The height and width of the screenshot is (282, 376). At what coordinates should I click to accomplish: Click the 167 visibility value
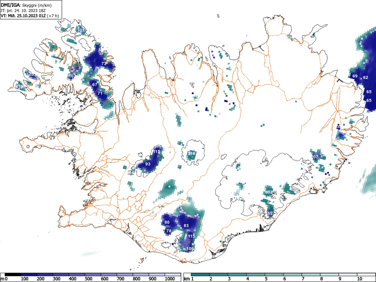(72, 76)
